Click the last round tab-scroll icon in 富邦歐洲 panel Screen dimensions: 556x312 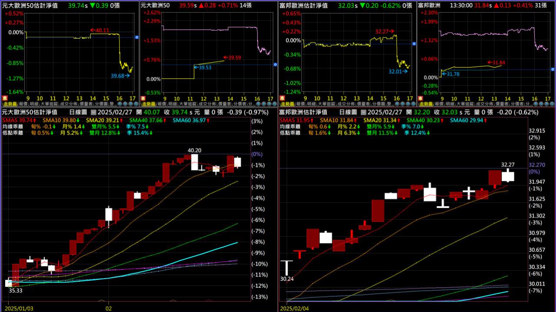[x=552, y=104]
